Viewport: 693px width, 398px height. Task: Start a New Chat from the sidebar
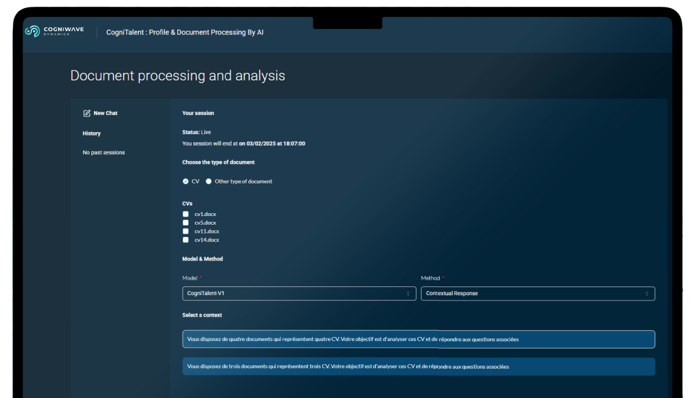[105, 113]
